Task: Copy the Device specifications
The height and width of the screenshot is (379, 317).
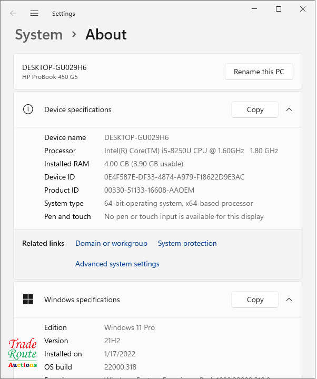Action: pyautogui.click(x=255, y=109)
